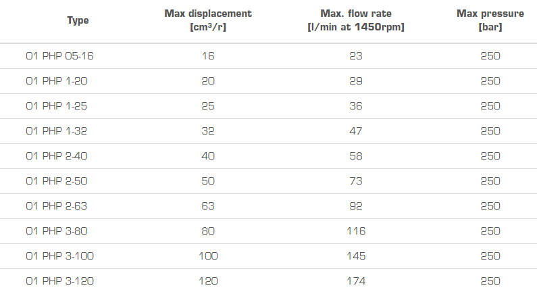The height and width of the screenshot is (292, 537).
Task: Select the 01 PHP 1-20 type cell
Action: tap(56, 81)
